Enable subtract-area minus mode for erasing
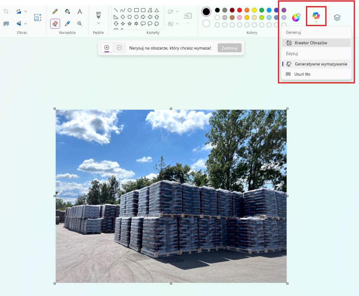The width and height of the screenshot is (359, 296). [119, 48]
